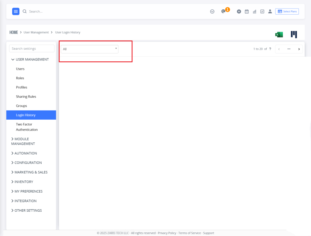This screenshot has height=236, width=311.
Task: Click the HOME breadcrumb
Action: click(14, 32)
